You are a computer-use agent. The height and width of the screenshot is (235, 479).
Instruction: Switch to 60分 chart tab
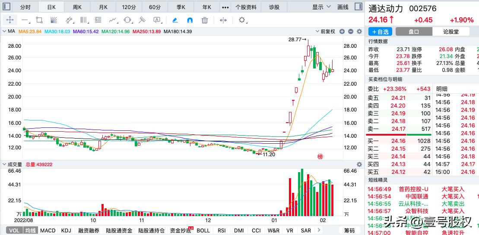coord(155,7)
